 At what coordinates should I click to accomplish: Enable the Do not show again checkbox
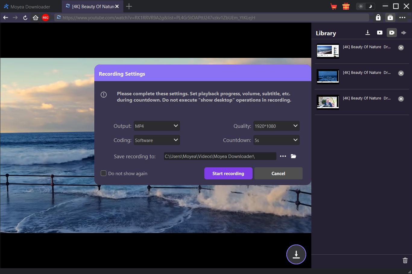tap(103, 173)
